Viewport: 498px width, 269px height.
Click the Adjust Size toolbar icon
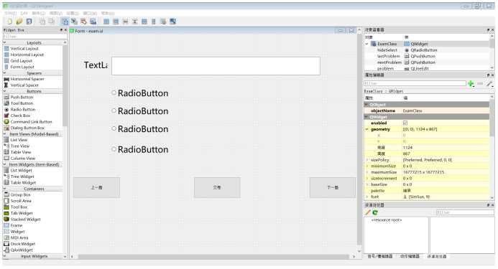coord(172,22)
